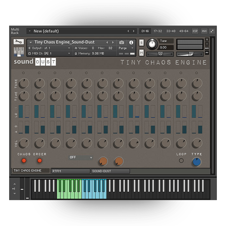Image resolution: width=226 pixels, height=226 pixels.
Task: Minimize instrument view with minus button
Action: click(207, 44)
